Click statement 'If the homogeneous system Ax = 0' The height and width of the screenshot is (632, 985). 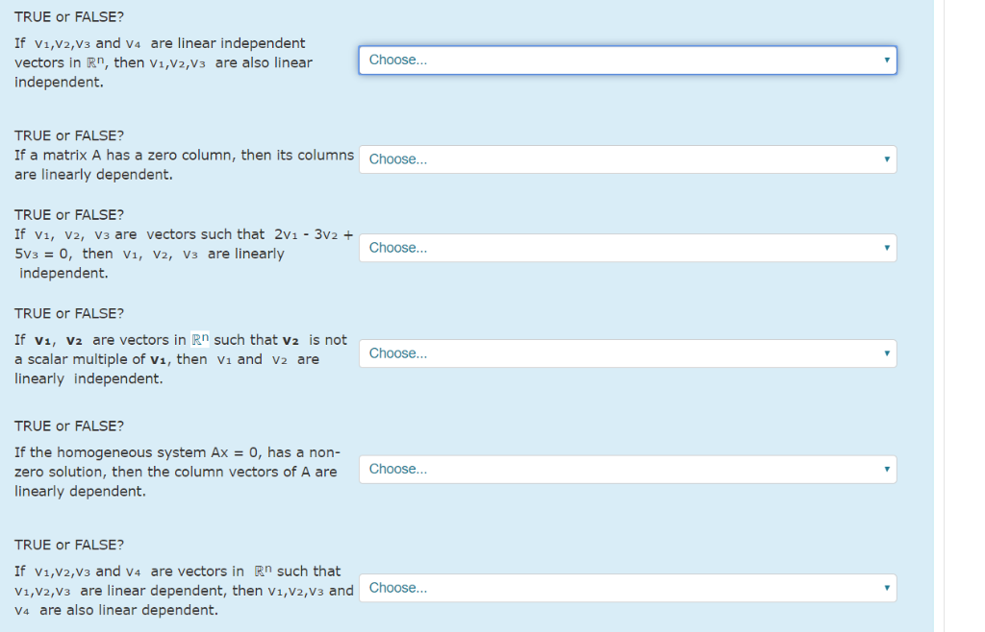(136, 452)
